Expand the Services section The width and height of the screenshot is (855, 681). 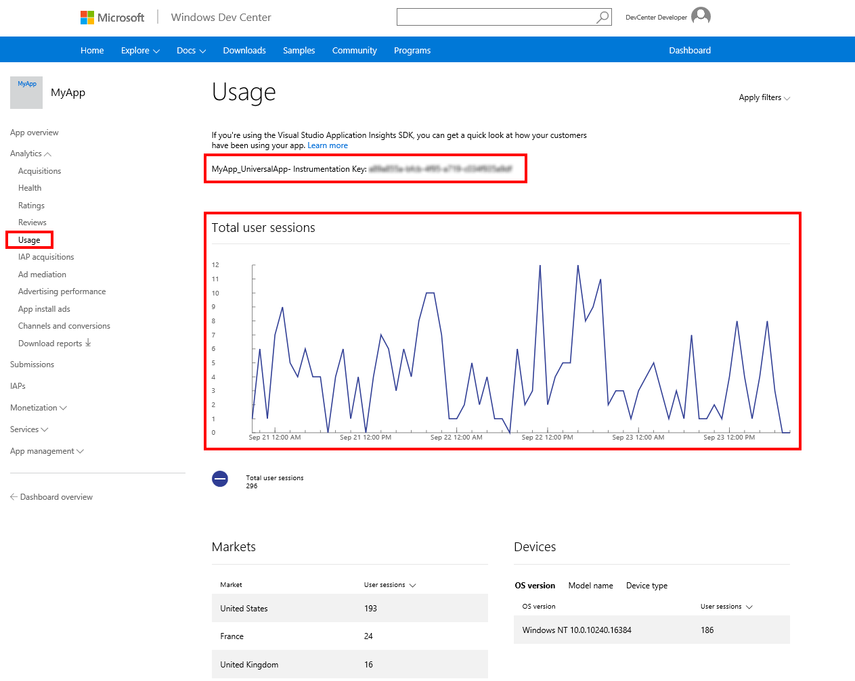[x=29, y=429]
